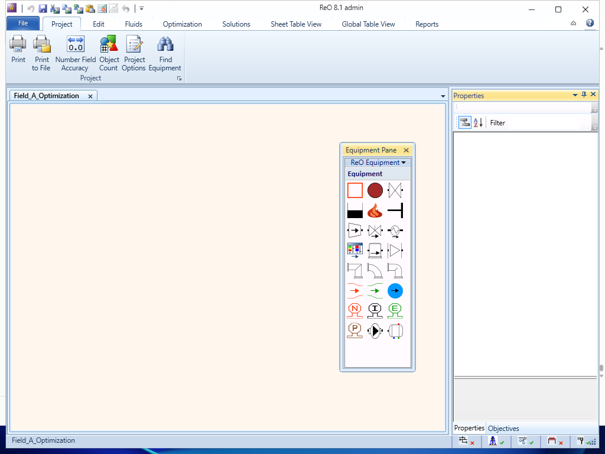
Task: Open the Optimization ribbon tab
Action: [182, 24]
